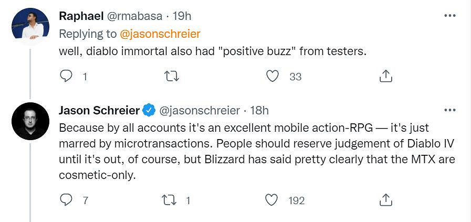The image size is (471, 222).
Task: Open more options on Raphael's tweet
Action: click(449, 16)
